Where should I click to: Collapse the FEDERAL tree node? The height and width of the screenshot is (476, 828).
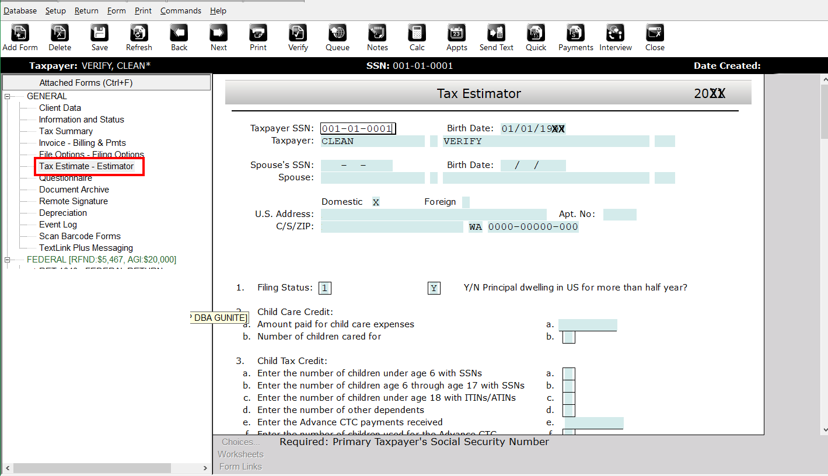click(8, 260)
